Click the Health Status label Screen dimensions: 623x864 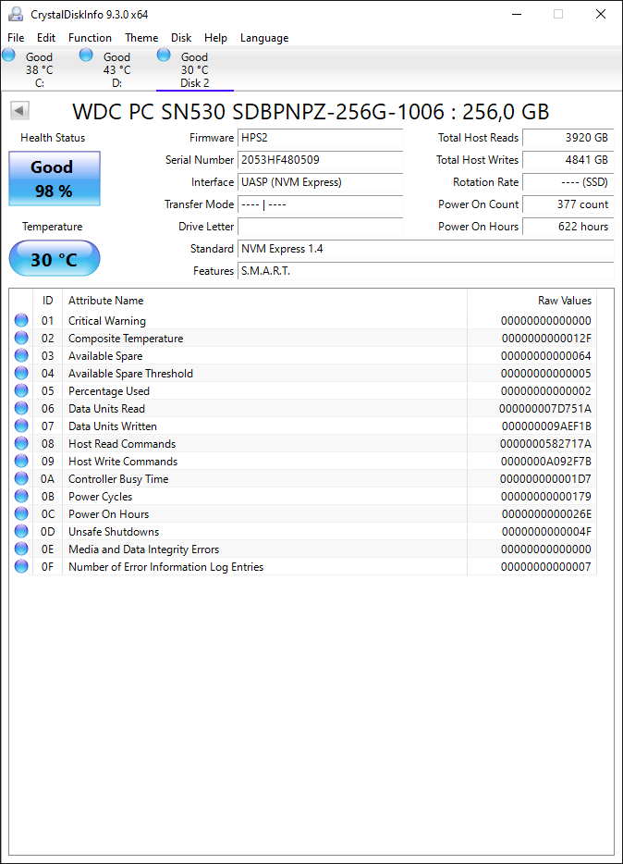pos(53,138)
